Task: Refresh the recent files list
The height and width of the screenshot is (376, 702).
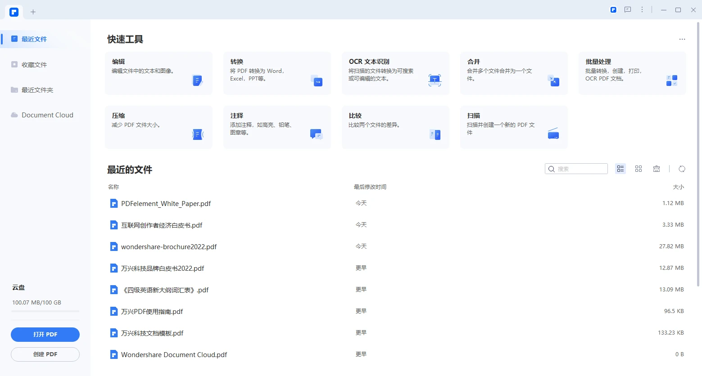Action: [682, 169]
